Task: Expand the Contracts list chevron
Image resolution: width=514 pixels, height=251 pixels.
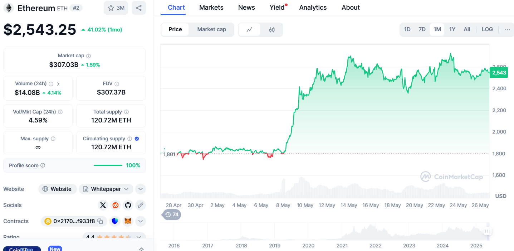Action: coord(141,221)
